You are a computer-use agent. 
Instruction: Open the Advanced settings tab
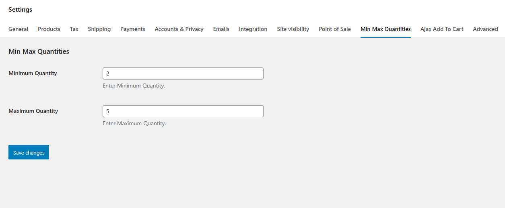(485, 29)
